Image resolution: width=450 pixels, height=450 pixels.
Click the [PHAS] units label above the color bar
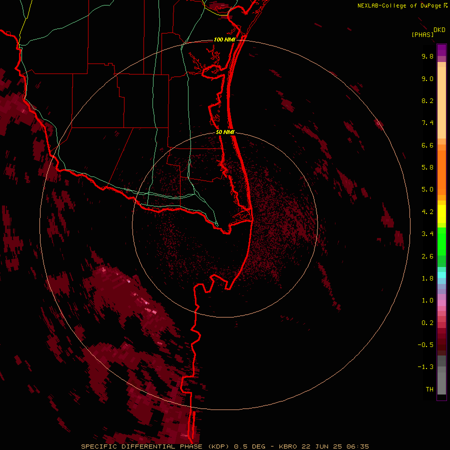coord(422,34)
